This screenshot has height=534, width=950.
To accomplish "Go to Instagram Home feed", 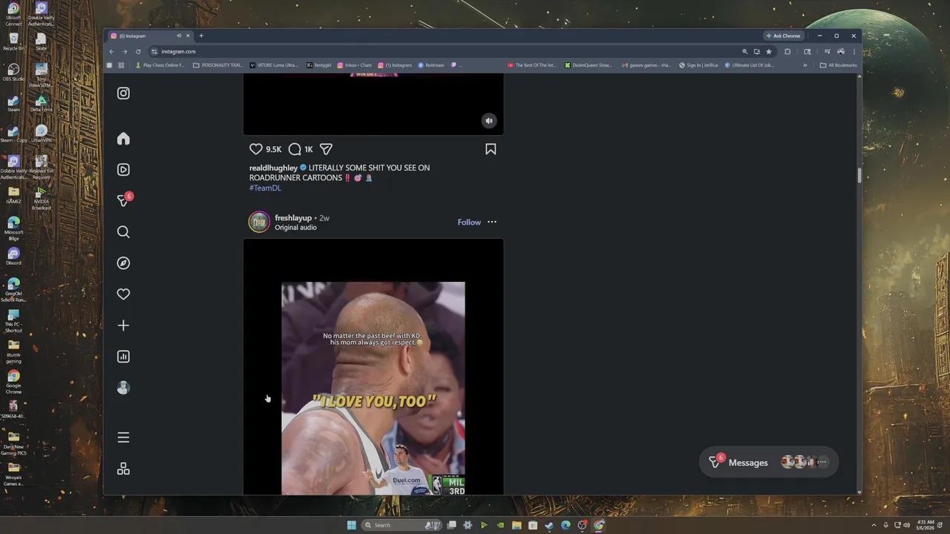I will point(123,139).
